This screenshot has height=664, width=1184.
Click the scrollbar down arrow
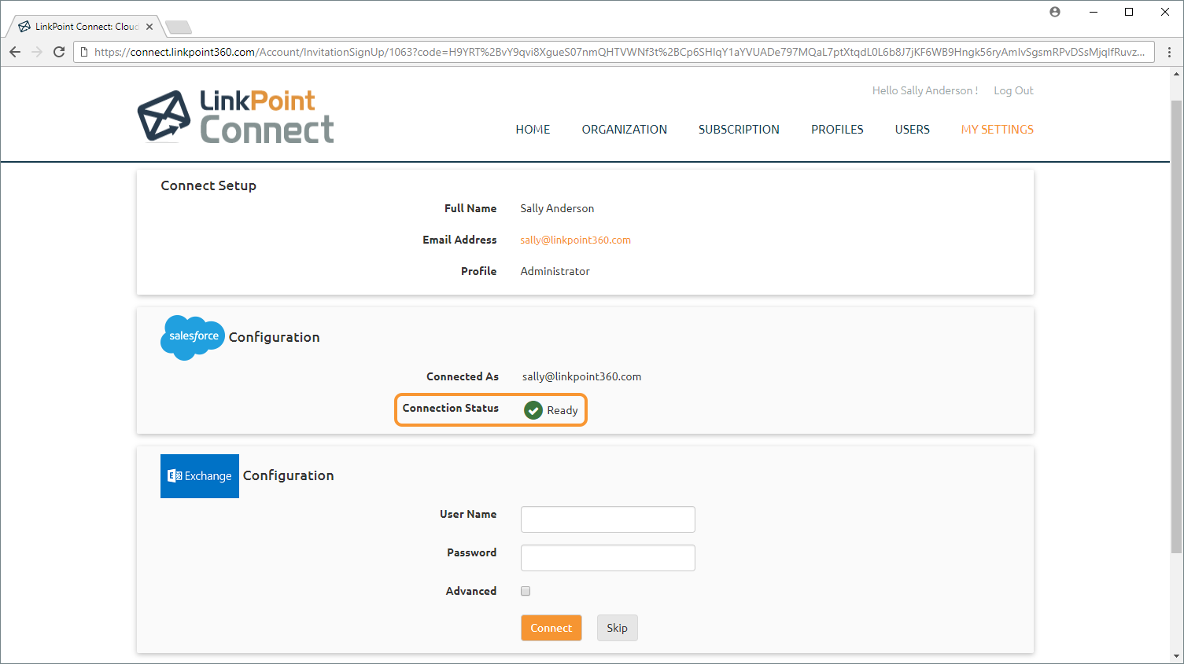1177,656
